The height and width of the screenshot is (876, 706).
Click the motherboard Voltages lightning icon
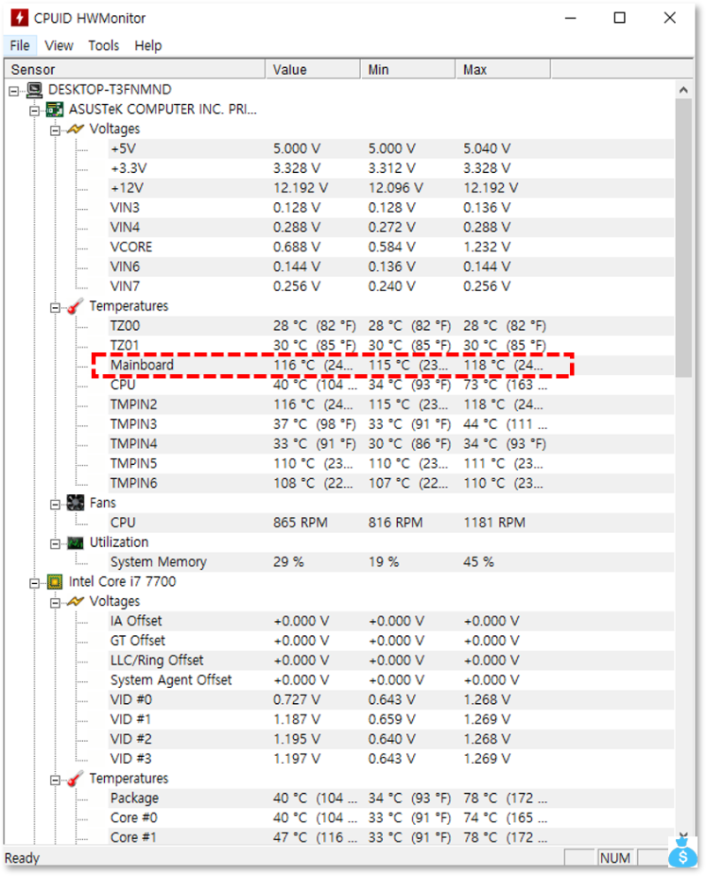[76, 129]
